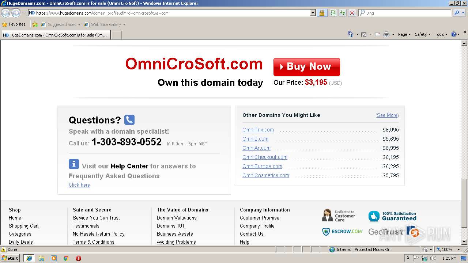
Task: Open Windows Explorer folder in taskbar
Action: 41,258
